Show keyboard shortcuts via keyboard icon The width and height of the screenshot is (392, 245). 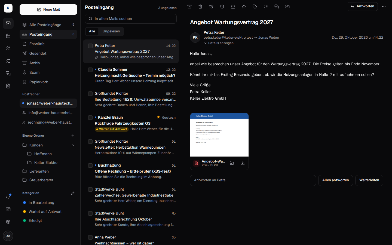(x=8, y=209)
